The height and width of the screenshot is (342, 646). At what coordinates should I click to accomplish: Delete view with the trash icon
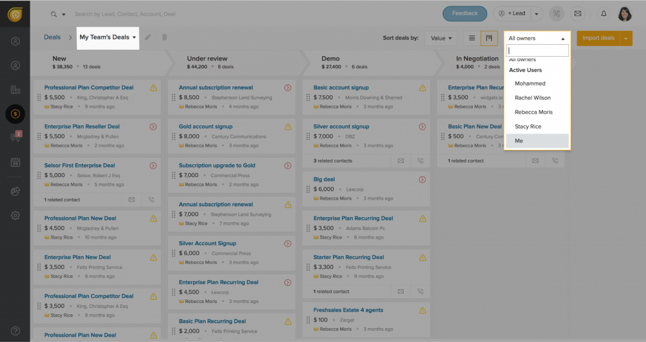[165, 37]
